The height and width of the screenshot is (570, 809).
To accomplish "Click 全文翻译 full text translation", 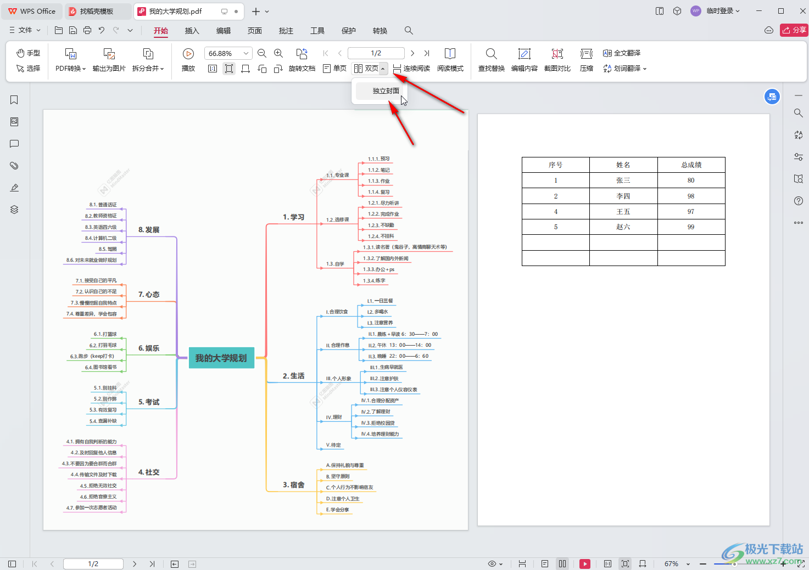I will (622, 53).
